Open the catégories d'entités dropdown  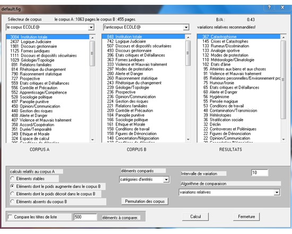point(166,180)
